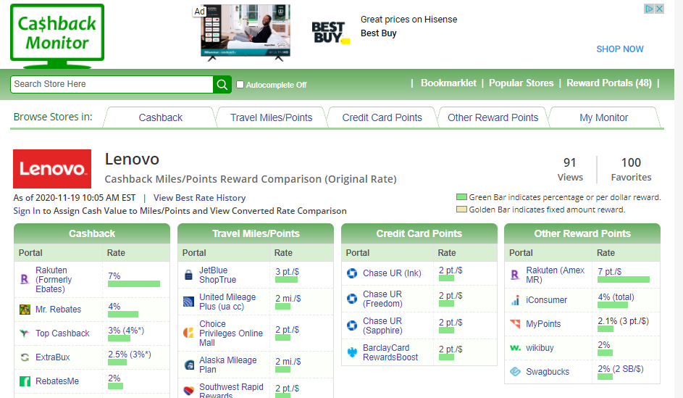Viewport: 683px width, 398px height.
Task: Focus the Search Store Here field
Action: coord(112,84)
